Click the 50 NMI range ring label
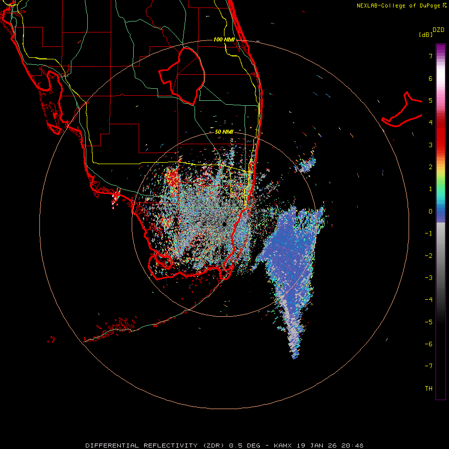 [224, 132]
